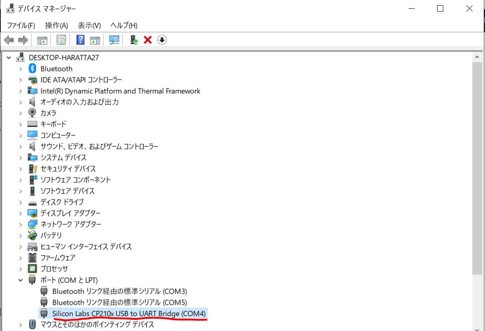Select the ファームウェア label

pos(58,258)
